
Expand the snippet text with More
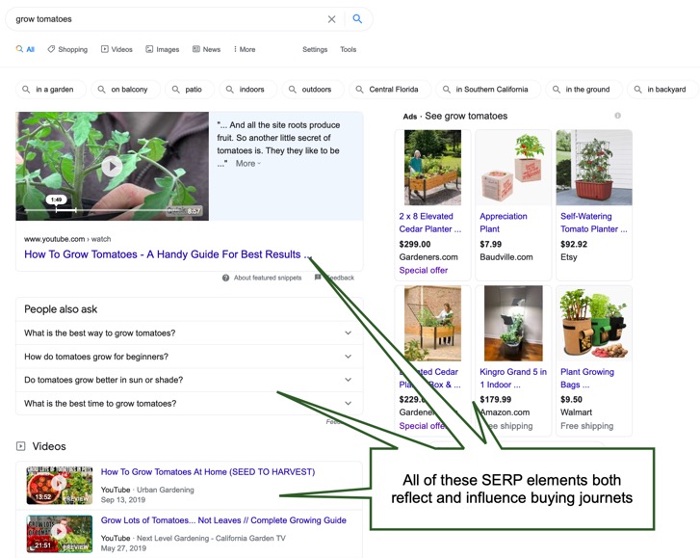pyautogui.click(x=248, y=164)
